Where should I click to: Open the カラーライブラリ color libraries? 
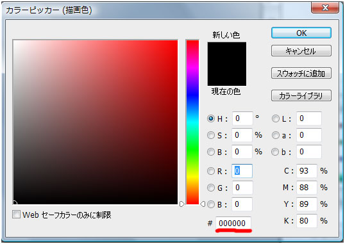tap(301, 95)
